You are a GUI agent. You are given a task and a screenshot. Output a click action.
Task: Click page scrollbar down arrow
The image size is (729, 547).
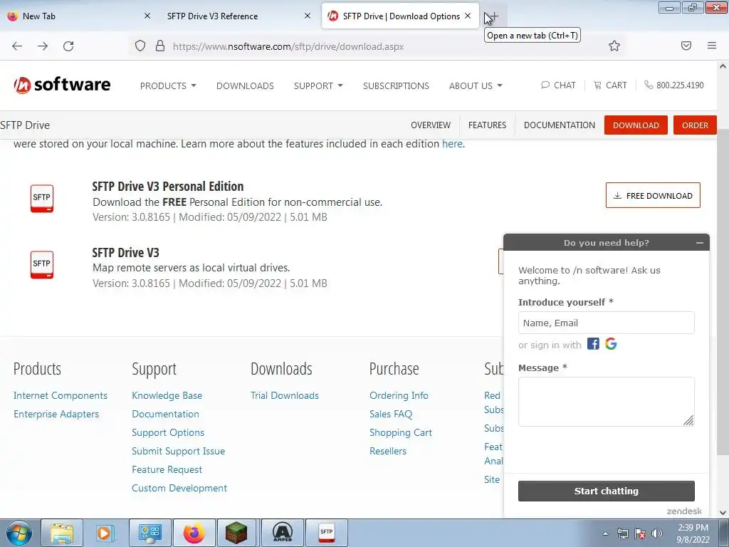tap(723, 513)
